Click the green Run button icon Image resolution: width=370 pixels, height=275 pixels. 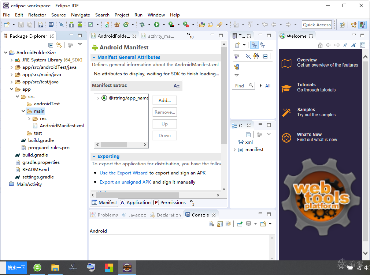[x=157, y=25]
